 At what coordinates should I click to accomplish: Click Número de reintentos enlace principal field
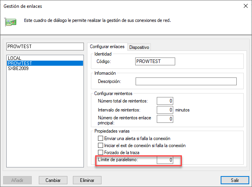[165, 119]
